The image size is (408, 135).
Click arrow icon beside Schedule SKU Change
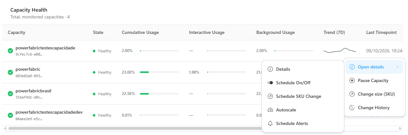(x=270, y=96)
